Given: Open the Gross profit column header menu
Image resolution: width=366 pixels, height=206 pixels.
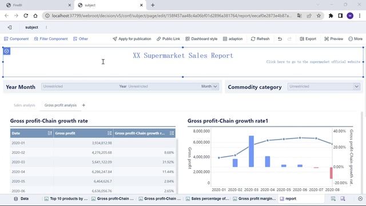Looking at the screenshot, I should 109,133.
